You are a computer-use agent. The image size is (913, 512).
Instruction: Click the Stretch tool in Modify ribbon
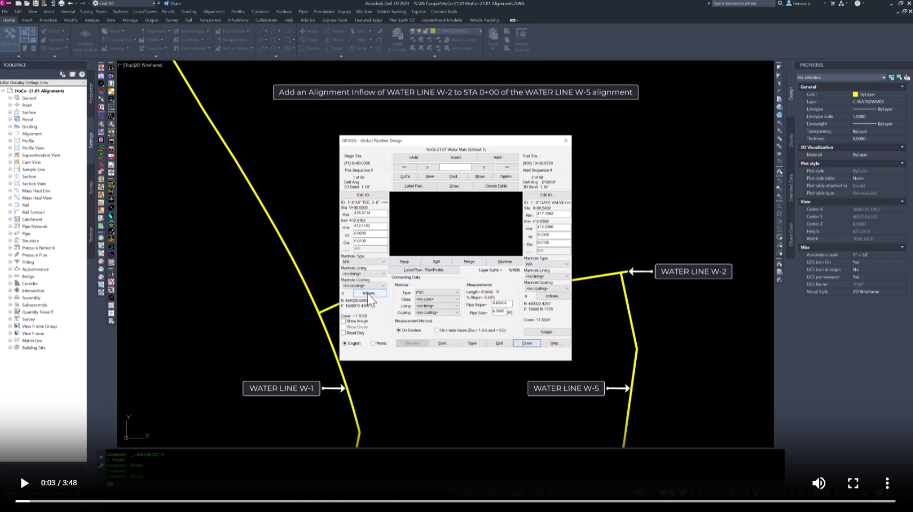pos(310,49)
